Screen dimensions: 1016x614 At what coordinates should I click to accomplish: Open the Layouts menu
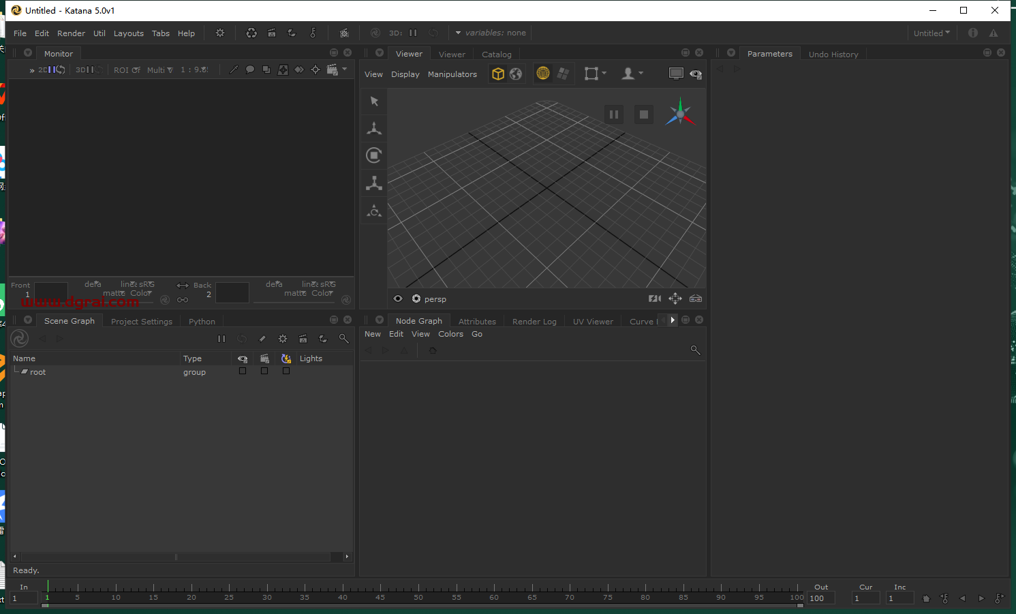(129, 33)
